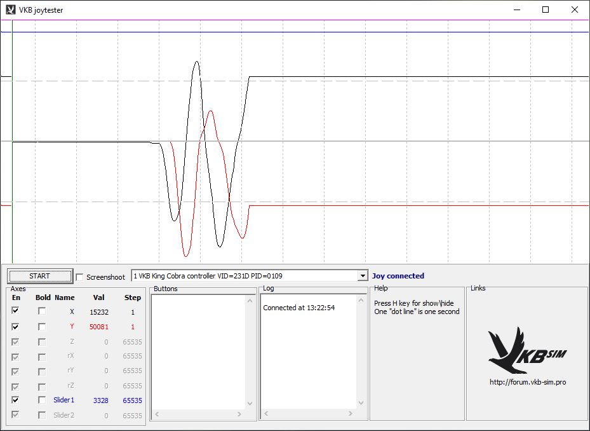This screenshot has height=431, width=590.
Task: Click the Log panel scroll left arrow
Action: point(266,414)
